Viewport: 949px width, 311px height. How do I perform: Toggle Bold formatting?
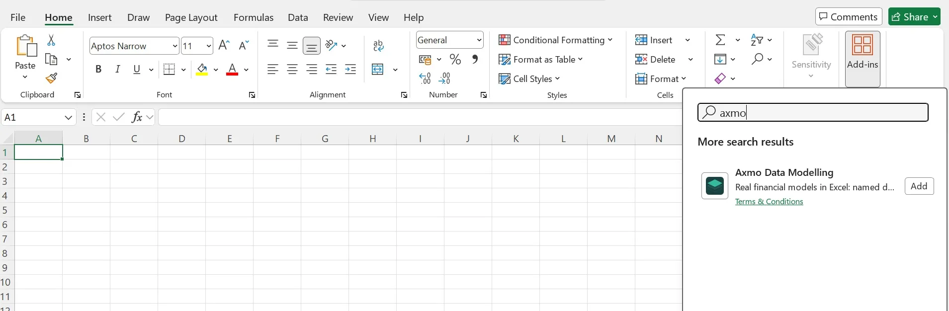[98, 69]
